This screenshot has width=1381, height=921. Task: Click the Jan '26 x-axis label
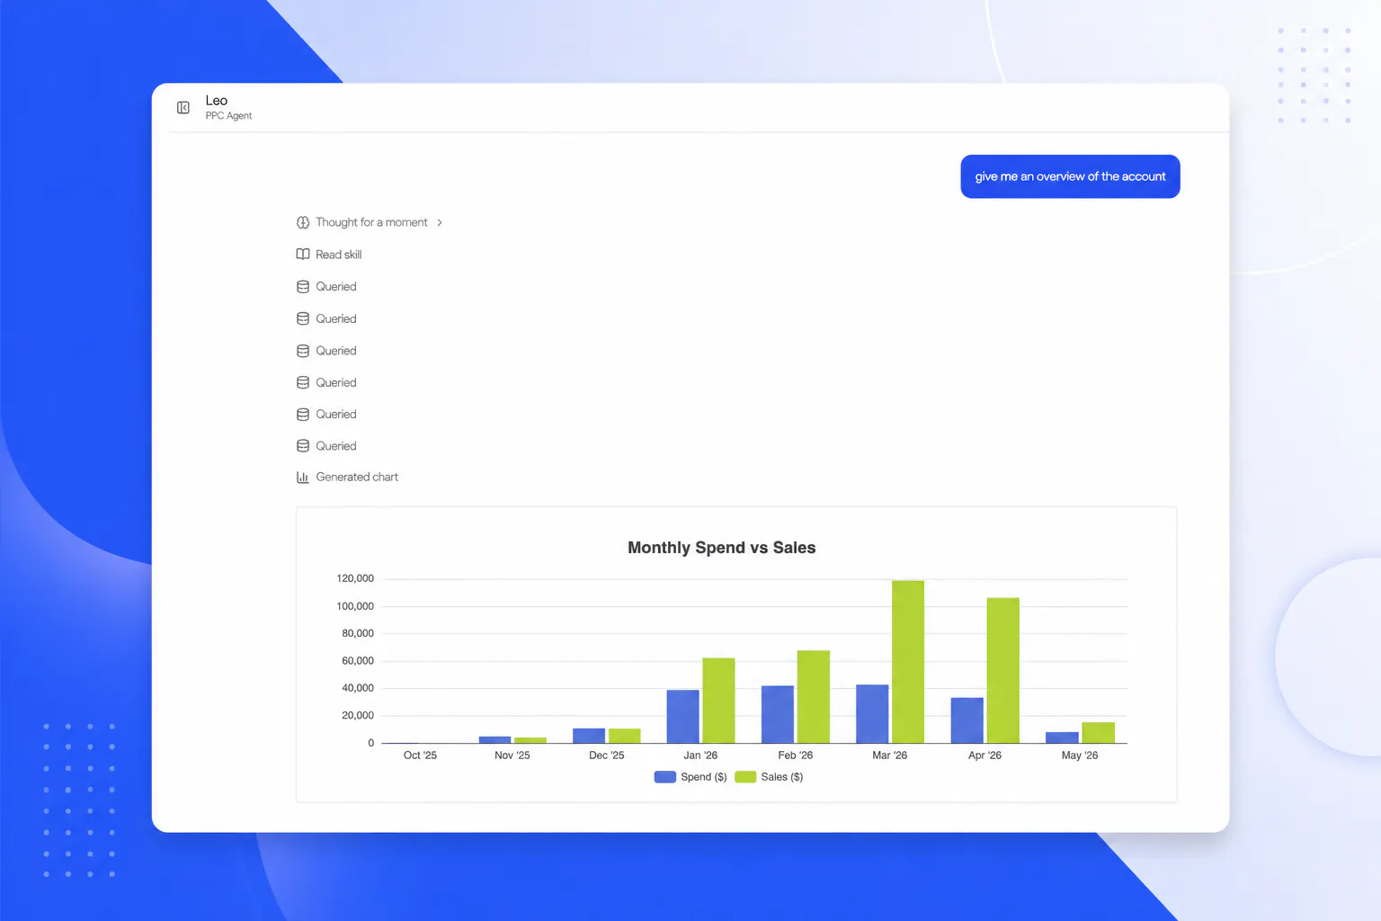700,756
